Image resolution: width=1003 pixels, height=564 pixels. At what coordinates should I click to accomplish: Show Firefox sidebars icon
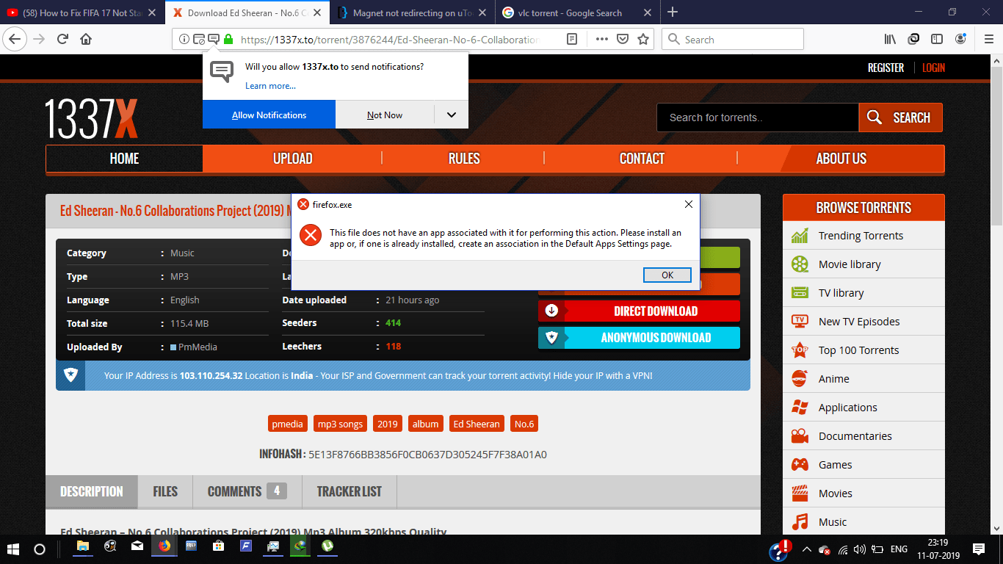pyautogui.click(x=937, y=40)
